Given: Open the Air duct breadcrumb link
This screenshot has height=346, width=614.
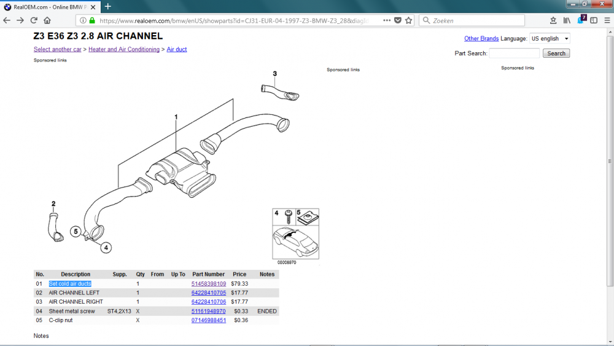Looking at the screenshot, I should click(x=177, y=49).
